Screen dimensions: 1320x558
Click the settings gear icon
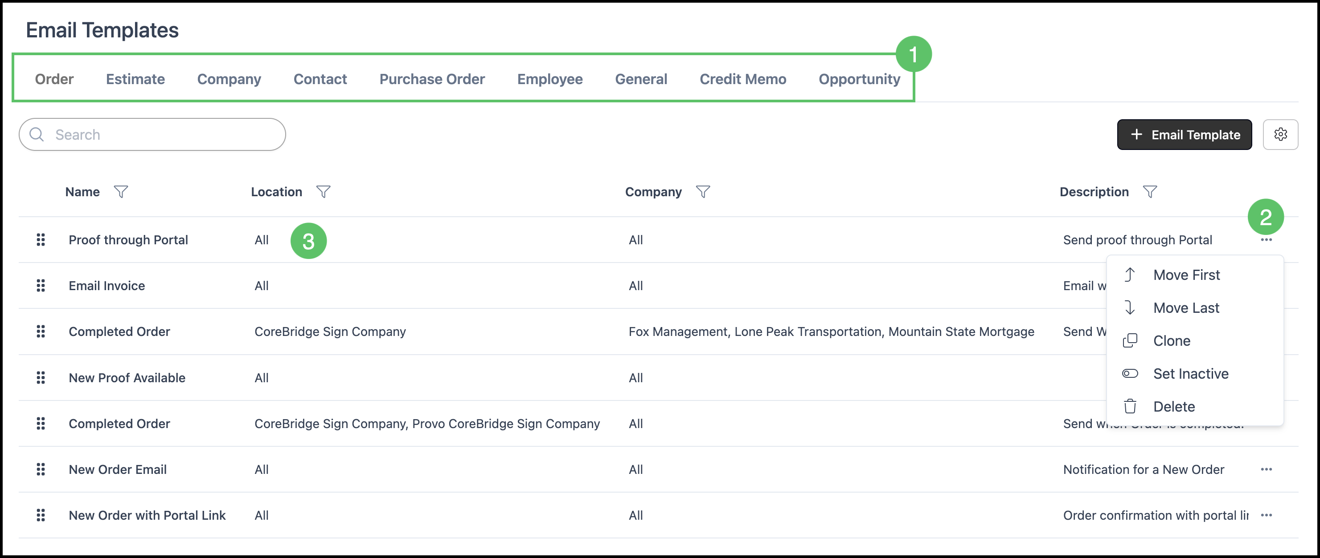point(1280,134)
